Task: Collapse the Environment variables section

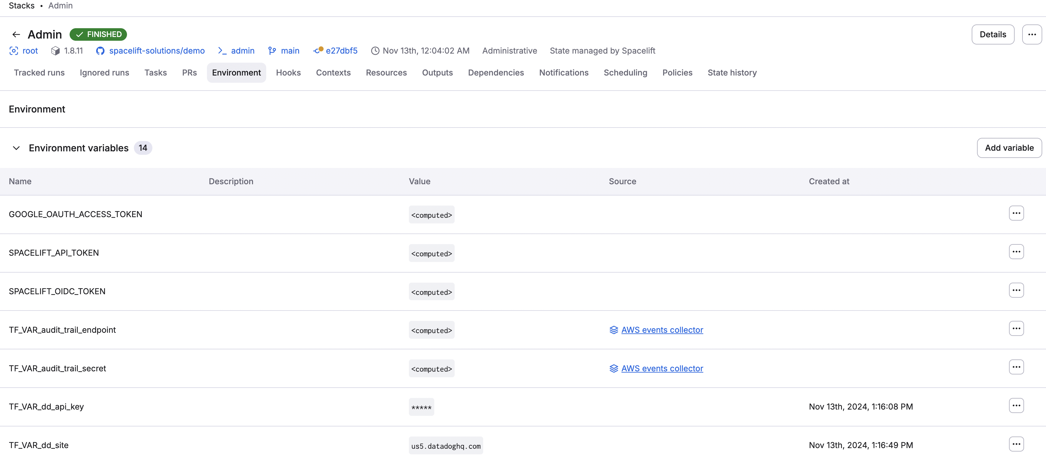Action: (x=16, y=148)
